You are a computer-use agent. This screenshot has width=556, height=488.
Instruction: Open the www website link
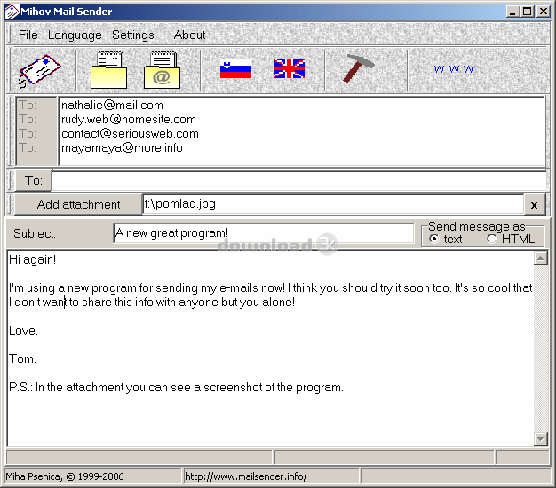click(x=454, y=69)
